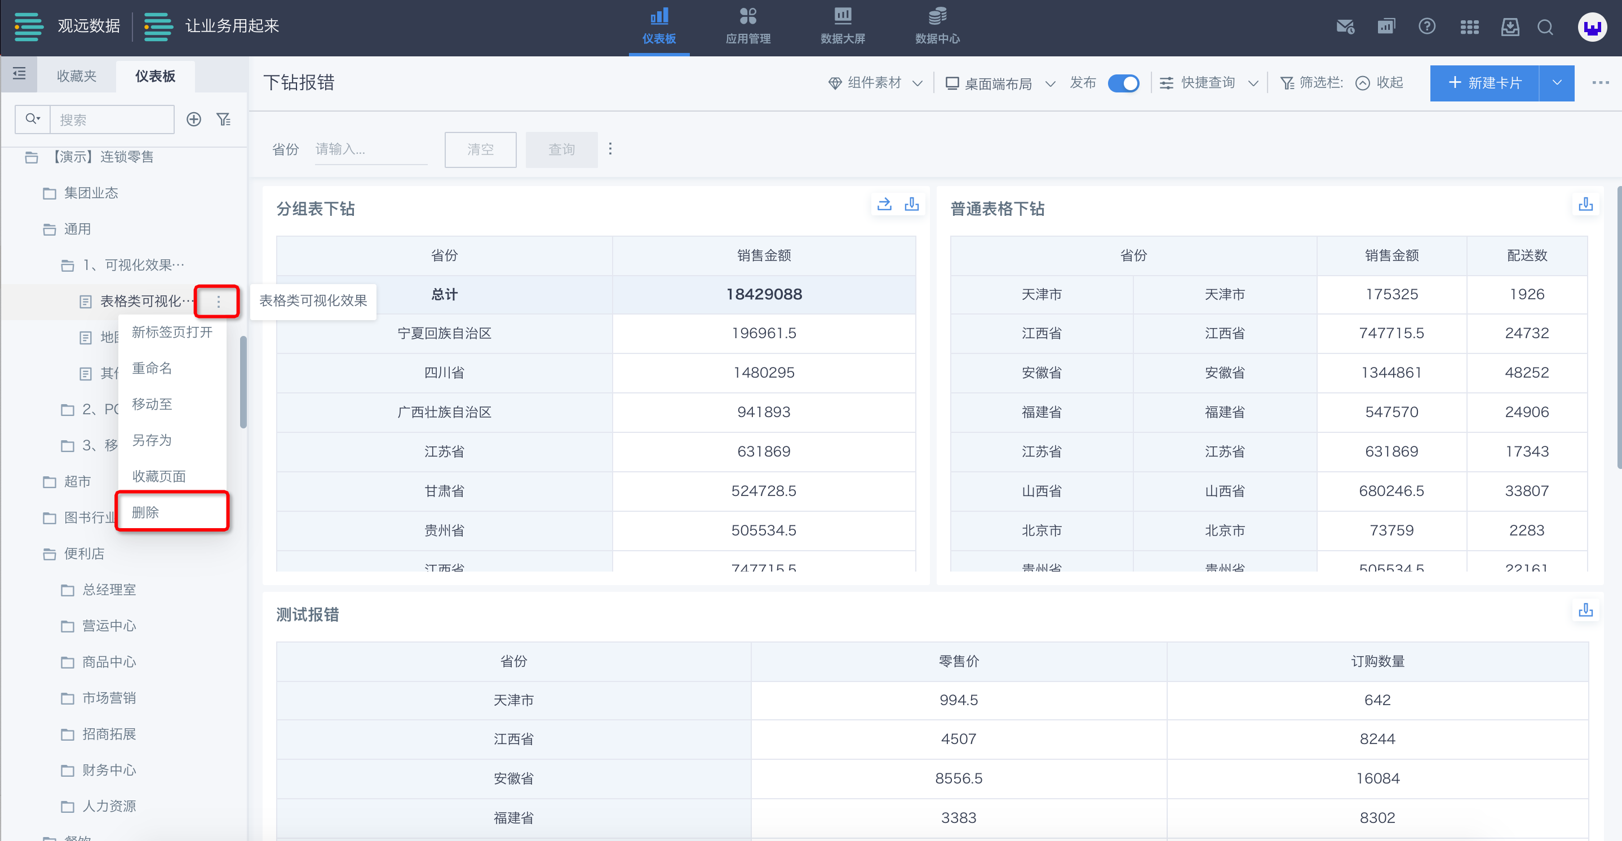Open the 组件素材 dropdown
Viewport: 1622px width, 841px height.
[x=875, y=83]
